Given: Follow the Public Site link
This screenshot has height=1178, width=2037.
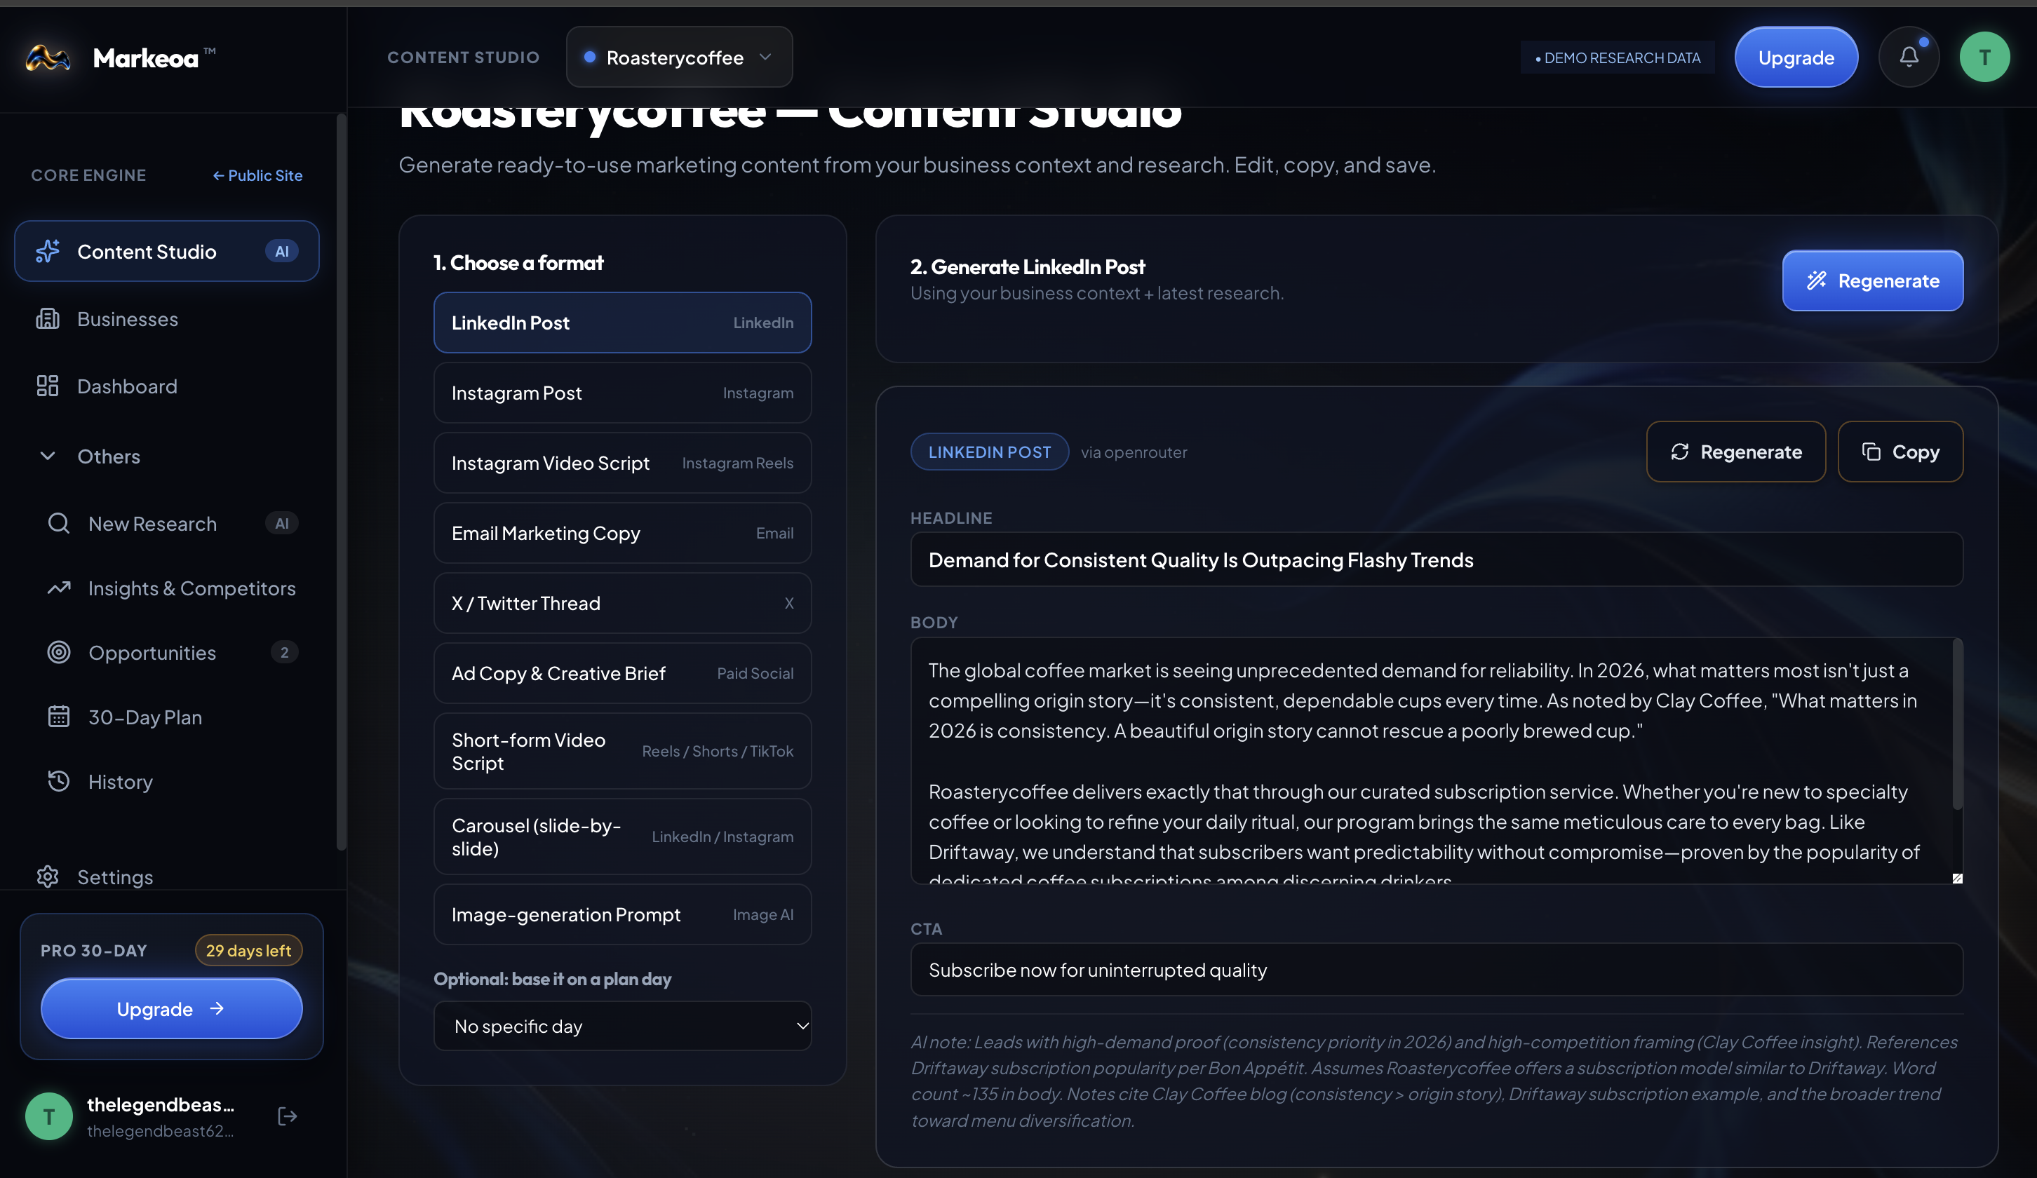Looking at the screenshot, I should [x=258, y=175].
